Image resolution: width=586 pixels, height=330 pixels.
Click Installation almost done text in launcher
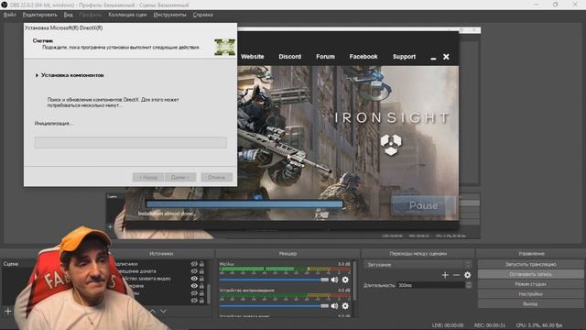(x=167, y=214)
